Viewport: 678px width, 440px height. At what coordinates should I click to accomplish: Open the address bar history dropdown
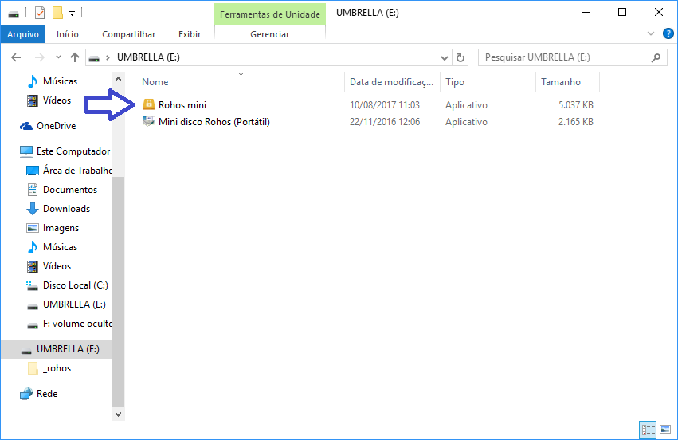pyautogui.click(x=444, y=57)
